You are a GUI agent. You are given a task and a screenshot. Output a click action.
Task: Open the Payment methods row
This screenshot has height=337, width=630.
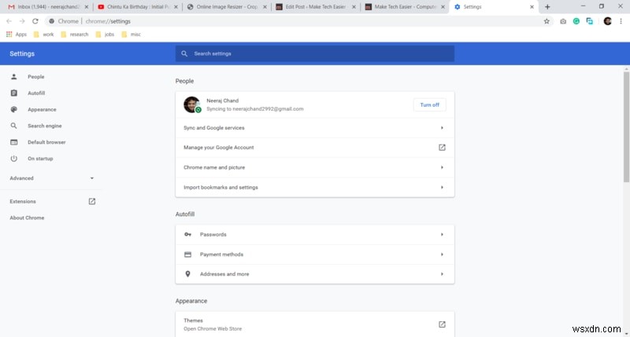tap(314, 255)
